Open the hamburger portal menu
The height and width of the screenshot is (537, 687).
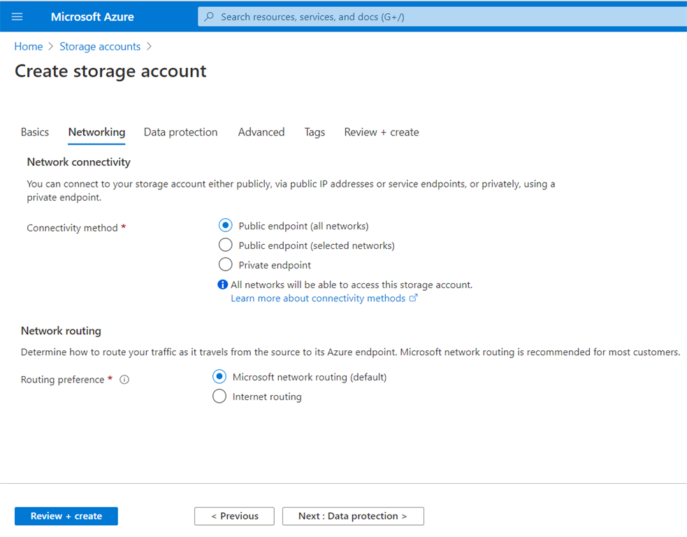(17, 17)
